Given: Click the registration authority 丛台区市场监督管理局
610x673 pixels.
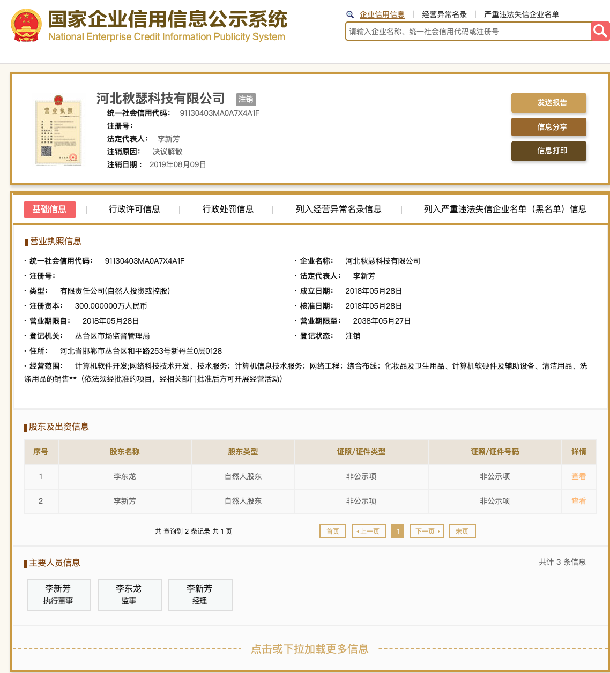Looking at the screenshot, I should point(113,336).
